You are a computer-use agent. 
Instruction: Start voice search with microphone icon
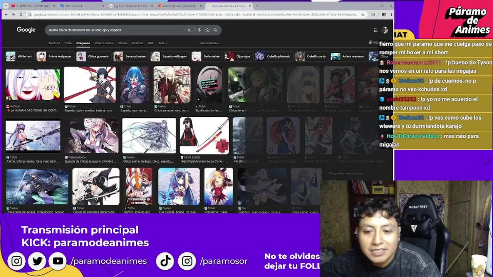click(x=199, y=30)
